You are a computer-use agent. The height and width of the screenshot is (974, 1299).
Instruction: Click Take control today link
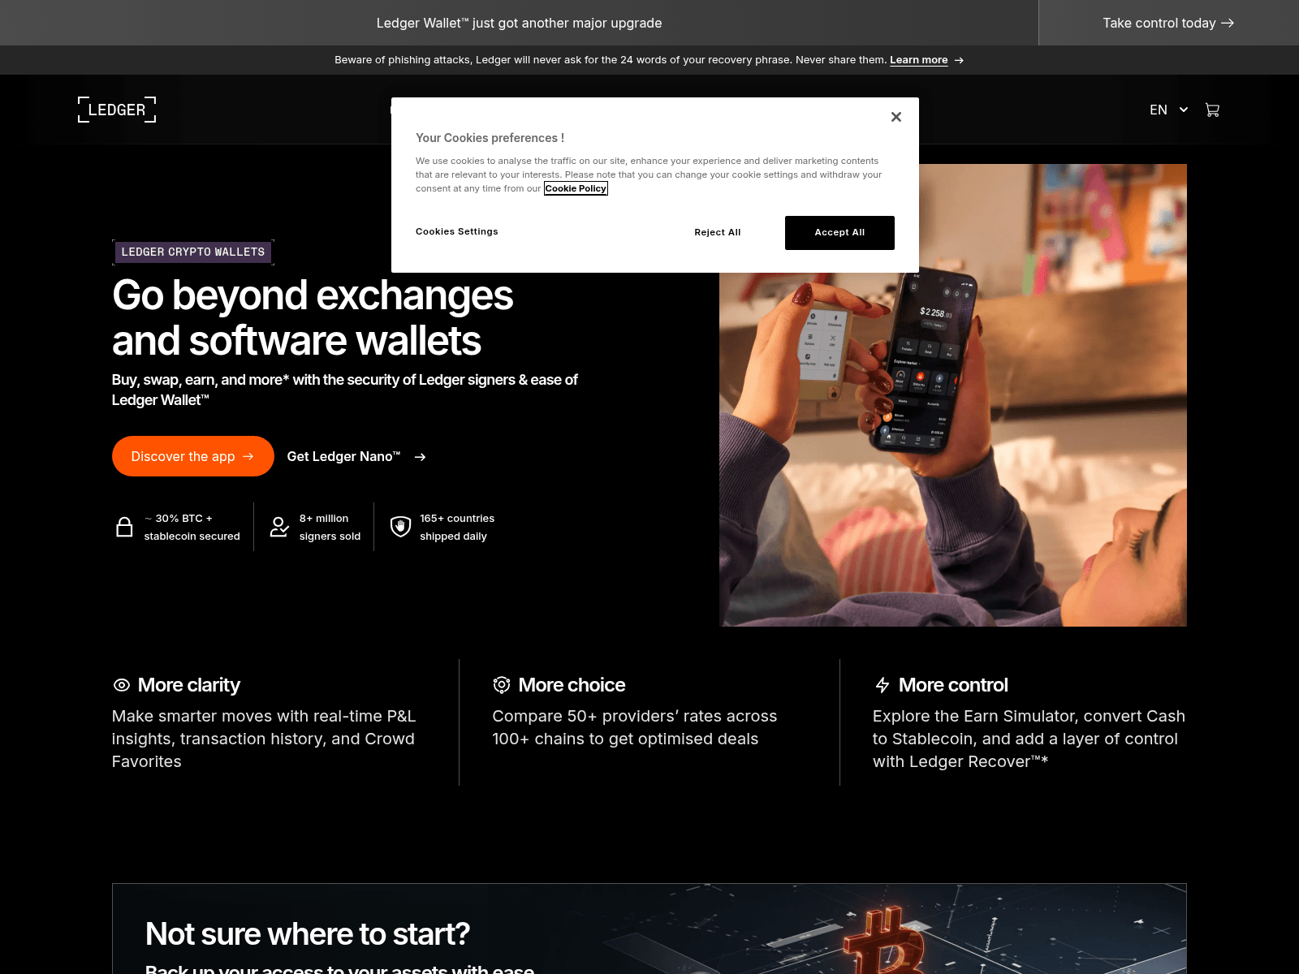coord(1168,23)
